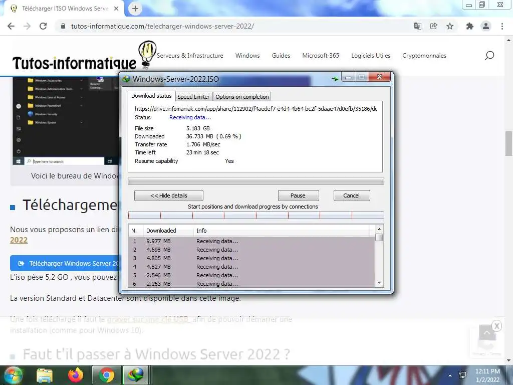Click the page vertical scrollbar thumb
The width and height of the screenshot is (513, 385).
(x=508, y=143)
